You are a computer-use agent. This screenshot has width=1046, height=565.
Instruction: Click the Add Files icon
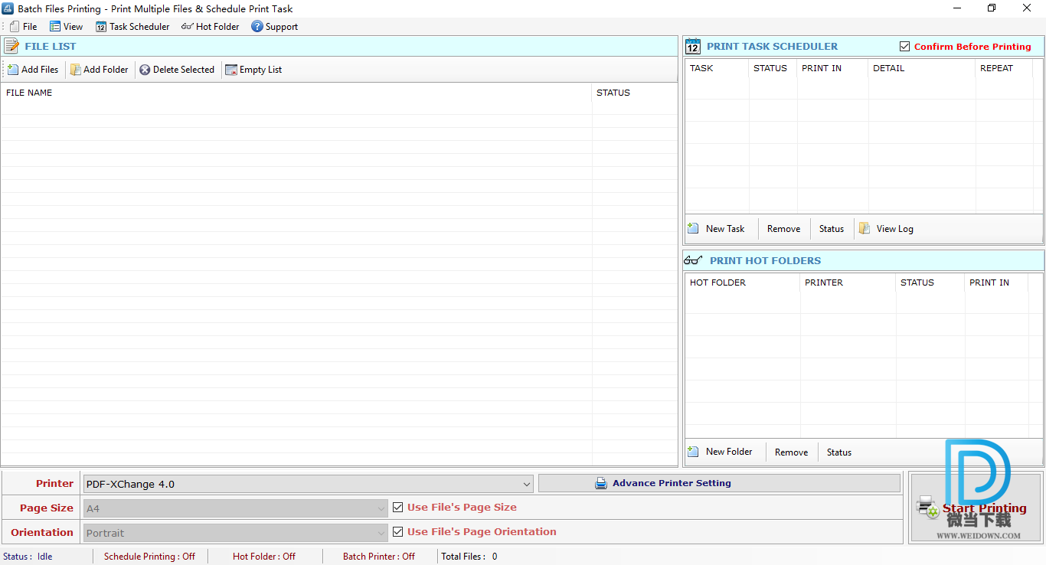pyautogui.click(x=13, y=70)
